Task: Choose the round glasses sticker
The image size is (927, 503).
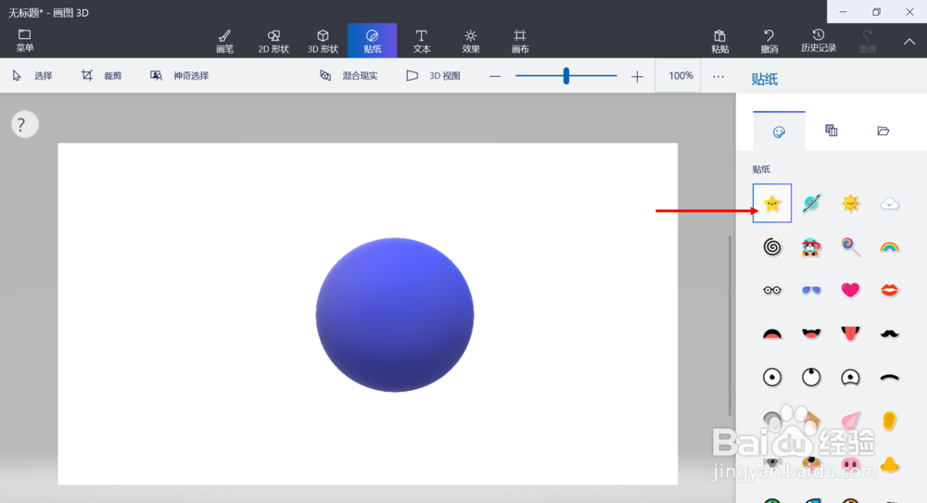Action: click(772, 290)
